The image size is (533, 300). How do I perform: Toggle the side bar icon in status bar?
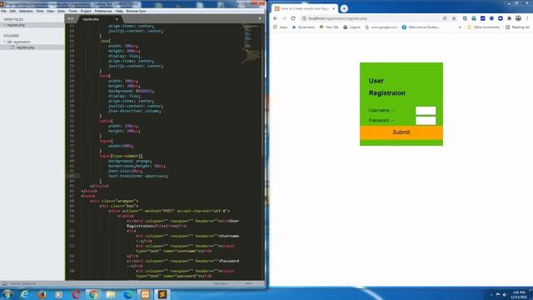[4, 283]
